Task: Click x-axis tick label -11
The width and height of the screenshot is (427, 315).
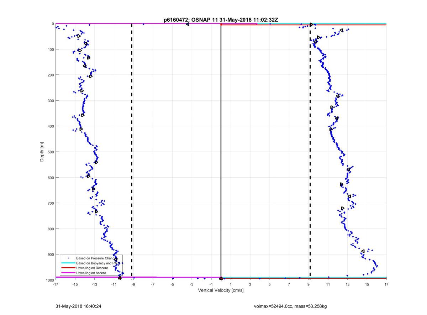Action: coord(114,284)
